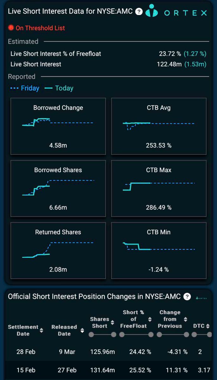The image size is (217, 380).
Task: Sort by DTC column arrows
Action: (x=208, y=326)
